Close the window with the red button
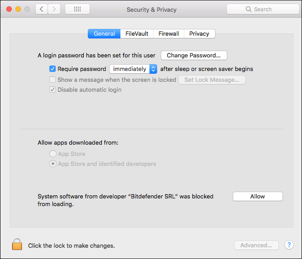 point(9,9)
